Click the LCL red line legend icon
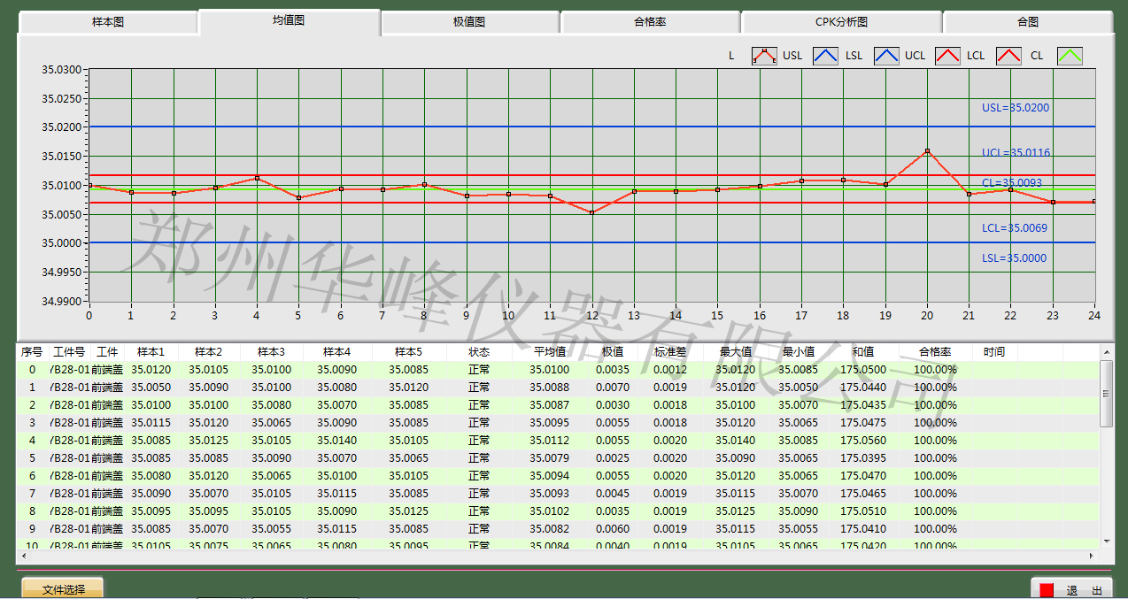 (1008, 56)
